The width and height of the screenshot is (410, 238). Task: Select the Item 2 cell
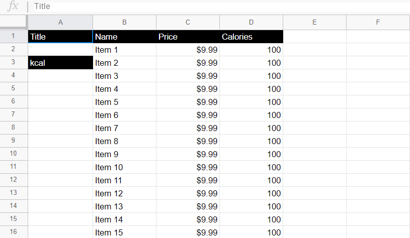tap(124, 63)
